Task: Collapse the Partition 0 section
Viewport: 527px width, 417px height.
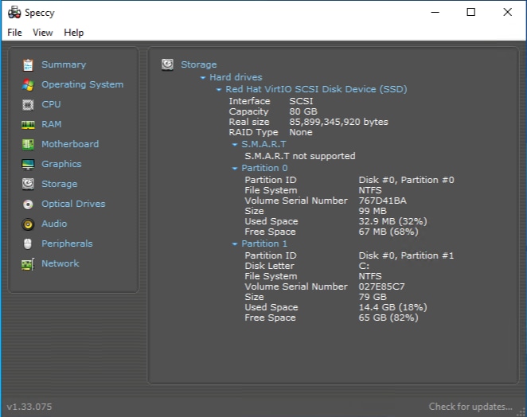Action: [x=235, y=169]
